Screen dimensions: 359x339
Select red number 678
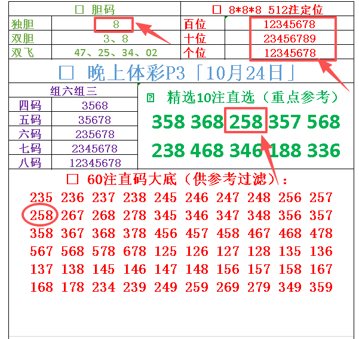[134, 251]
